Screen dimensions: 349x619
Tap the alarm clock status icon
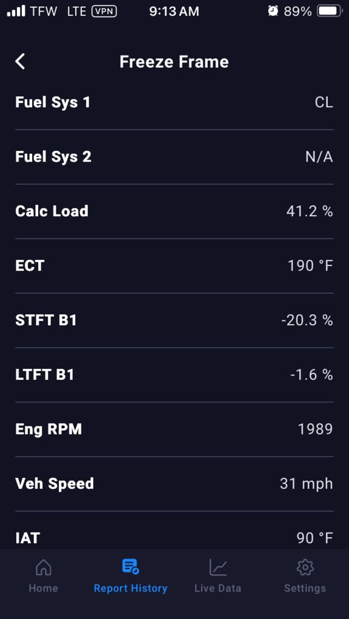pos(273,11)
